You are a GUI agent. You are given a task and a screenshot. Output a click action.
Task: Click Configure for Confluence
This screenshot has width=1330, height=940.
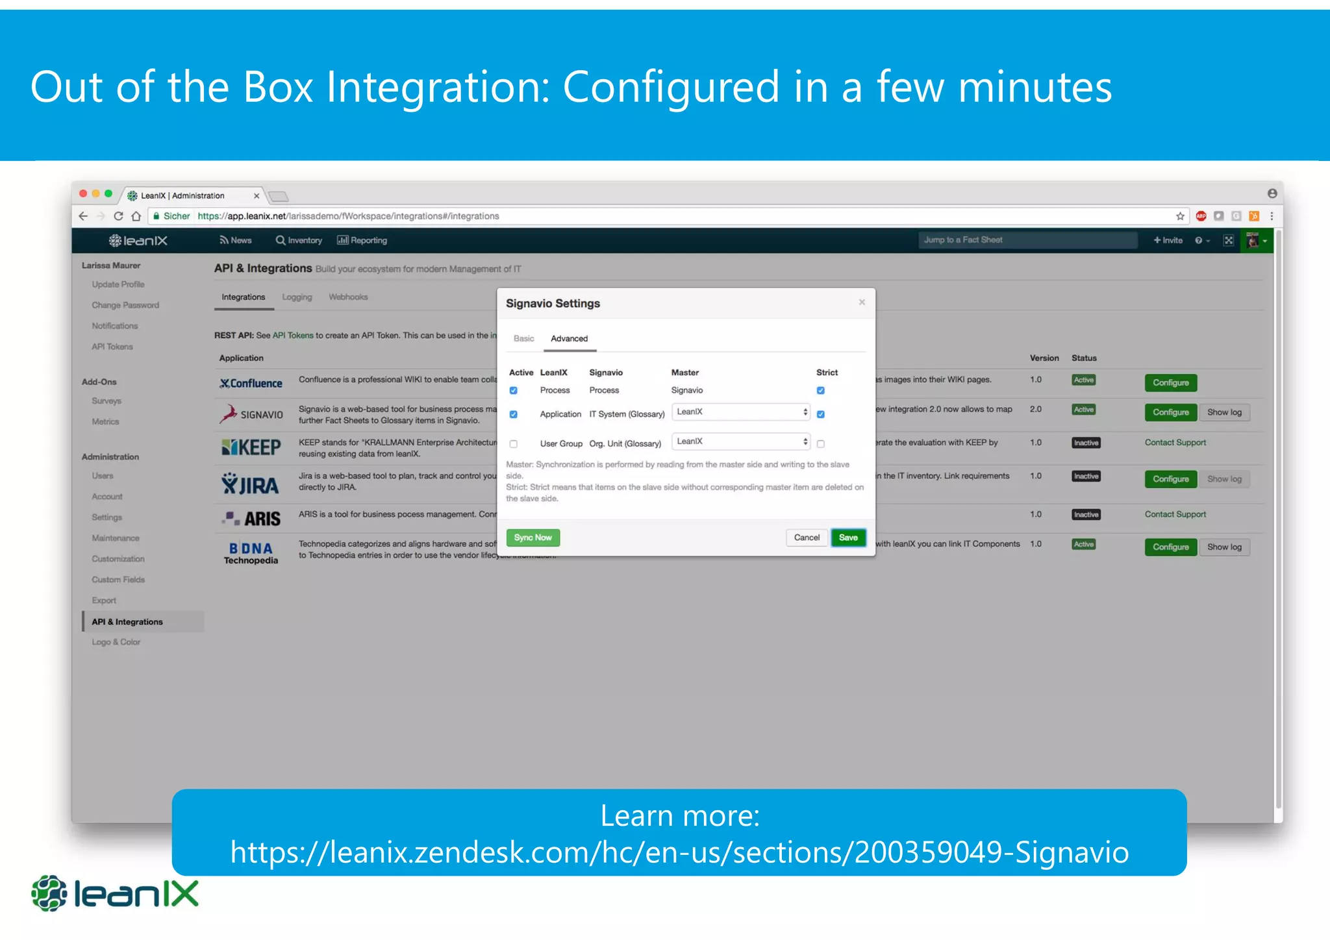pos(1171,383)
